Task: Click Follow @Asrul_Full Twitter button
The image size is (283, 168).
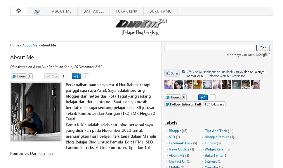Action: [183, 104]
